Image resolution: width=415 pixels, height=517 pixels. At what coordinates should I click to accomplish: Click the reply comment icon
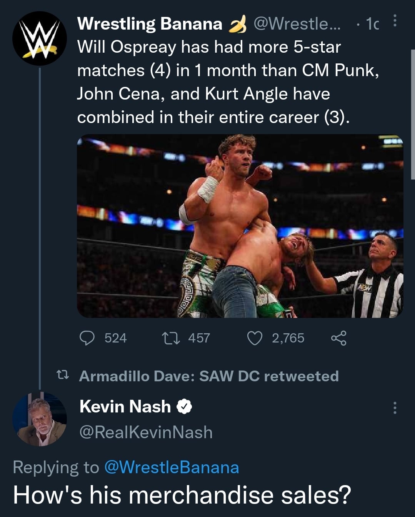(87, 338)
